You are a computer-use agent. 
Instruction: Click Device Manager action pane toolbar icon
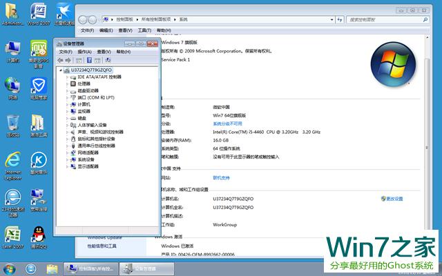tap(97, 60)
